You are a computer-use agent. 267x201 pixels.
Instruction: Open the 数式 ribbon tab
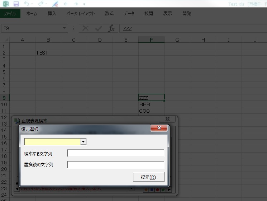click(x=109, y=14)
